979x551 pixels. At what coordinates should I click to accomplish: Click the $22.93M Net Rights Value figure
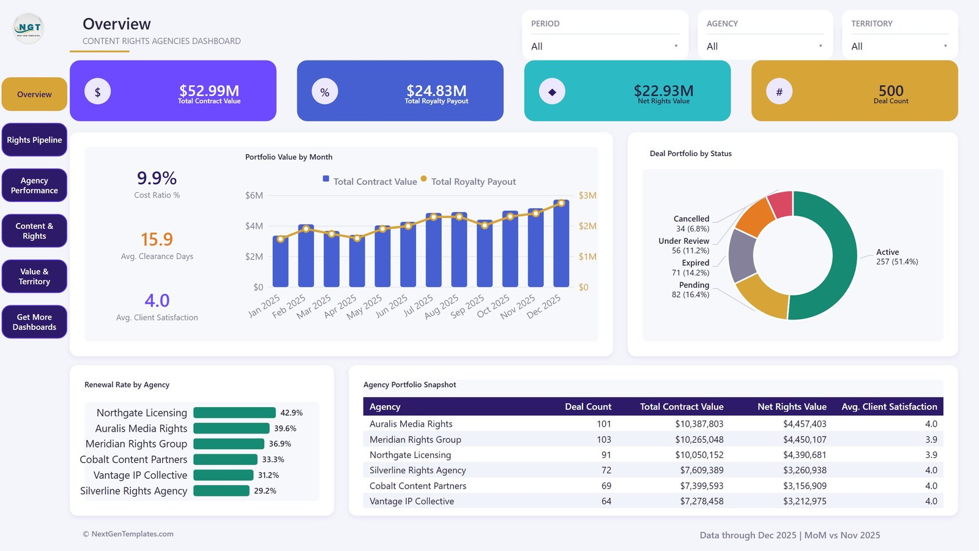pyautogui.click(x=663, y=91)
